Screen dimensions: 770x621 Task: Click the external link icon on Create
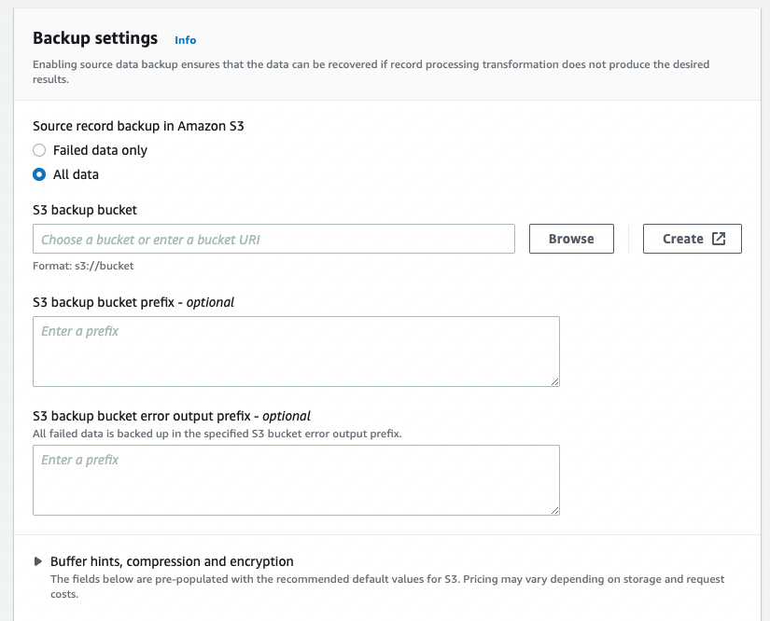coord(719,239)
